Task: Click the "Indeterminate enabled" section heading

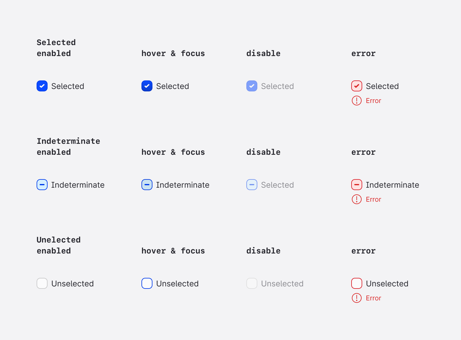Action: (68, 147)
